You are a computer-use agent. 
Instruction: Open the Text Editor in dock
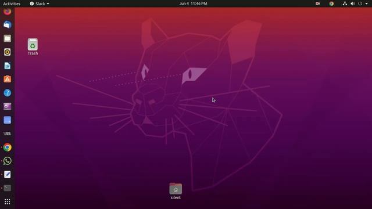(x=7, y=175)
